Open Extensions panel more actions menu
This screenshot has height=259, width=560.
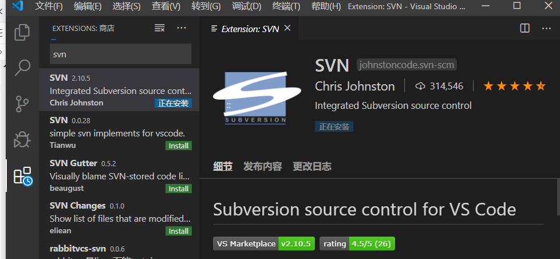click(x=182, y=28)
